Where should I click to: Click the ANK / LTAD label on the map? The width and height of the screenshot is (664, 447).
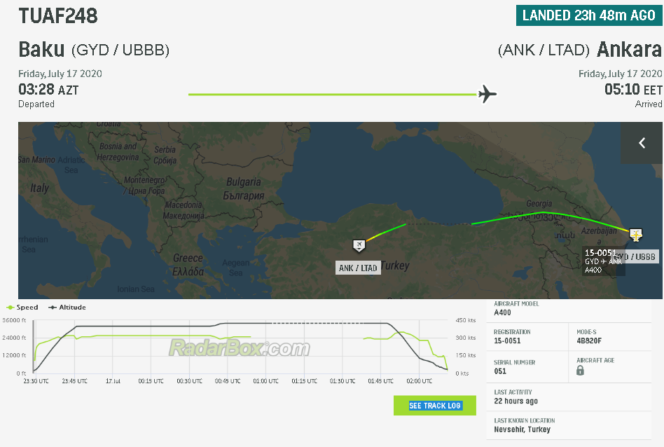coord(358,268)
